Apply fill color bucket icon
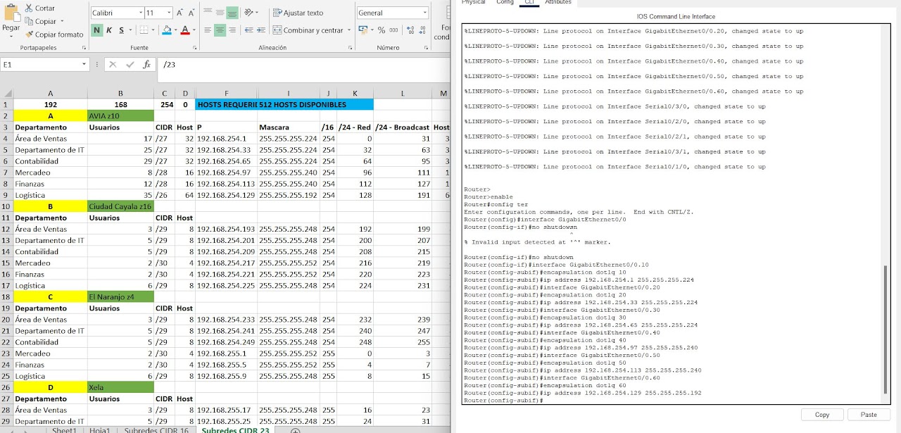901x433 pixels. point(167,30)
